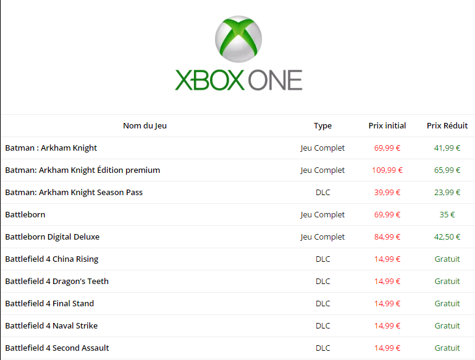Viewport: 475px width, 360px height.
Task: Click the Type column header
Action: (322, 125)
